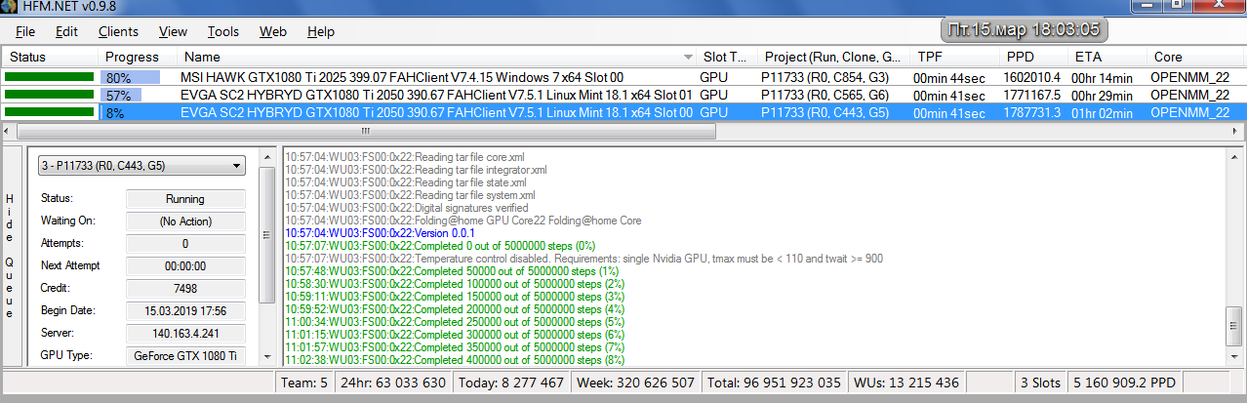
Task: Click the 80% progress bar
Action: [131, 77]
